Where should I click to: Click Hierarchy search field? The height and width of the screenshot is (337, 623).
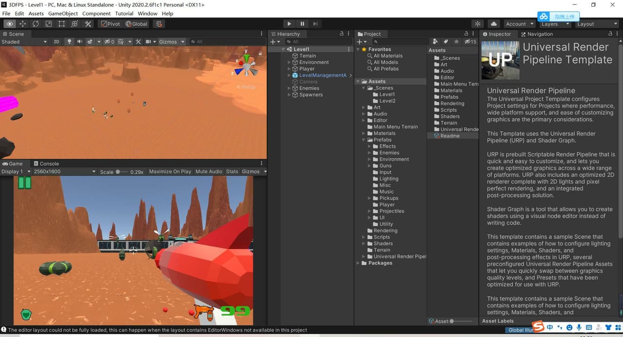click(318, 42)
